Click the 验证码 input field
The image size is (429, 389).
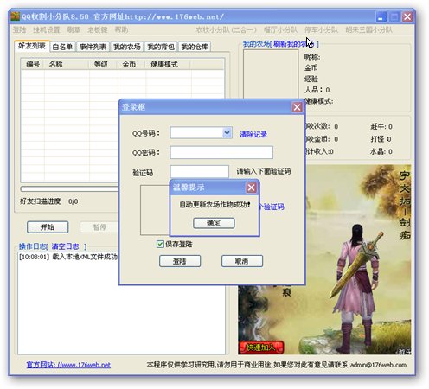[x=199, y=171]
